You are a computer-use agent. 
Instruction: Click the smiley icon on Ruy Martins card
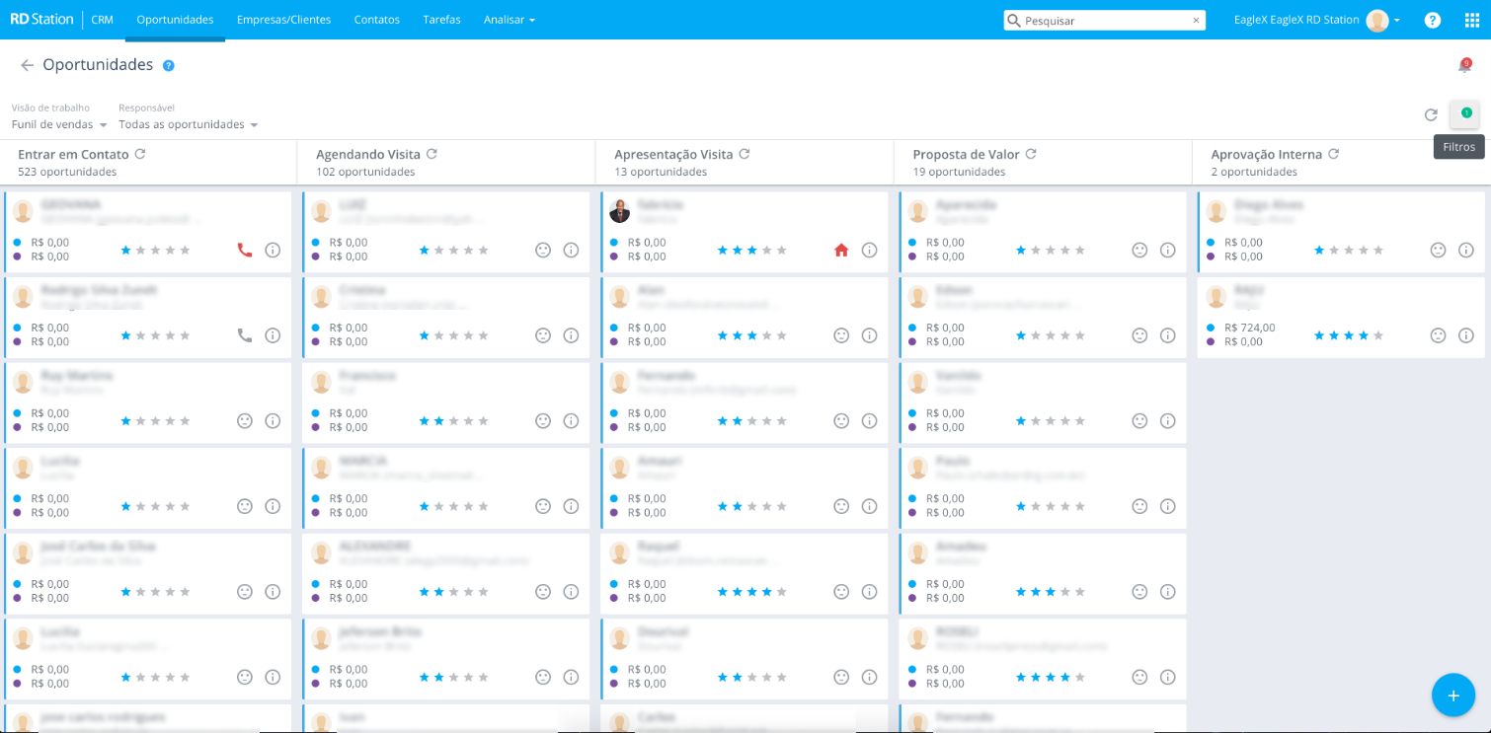(x=245, y=420)
